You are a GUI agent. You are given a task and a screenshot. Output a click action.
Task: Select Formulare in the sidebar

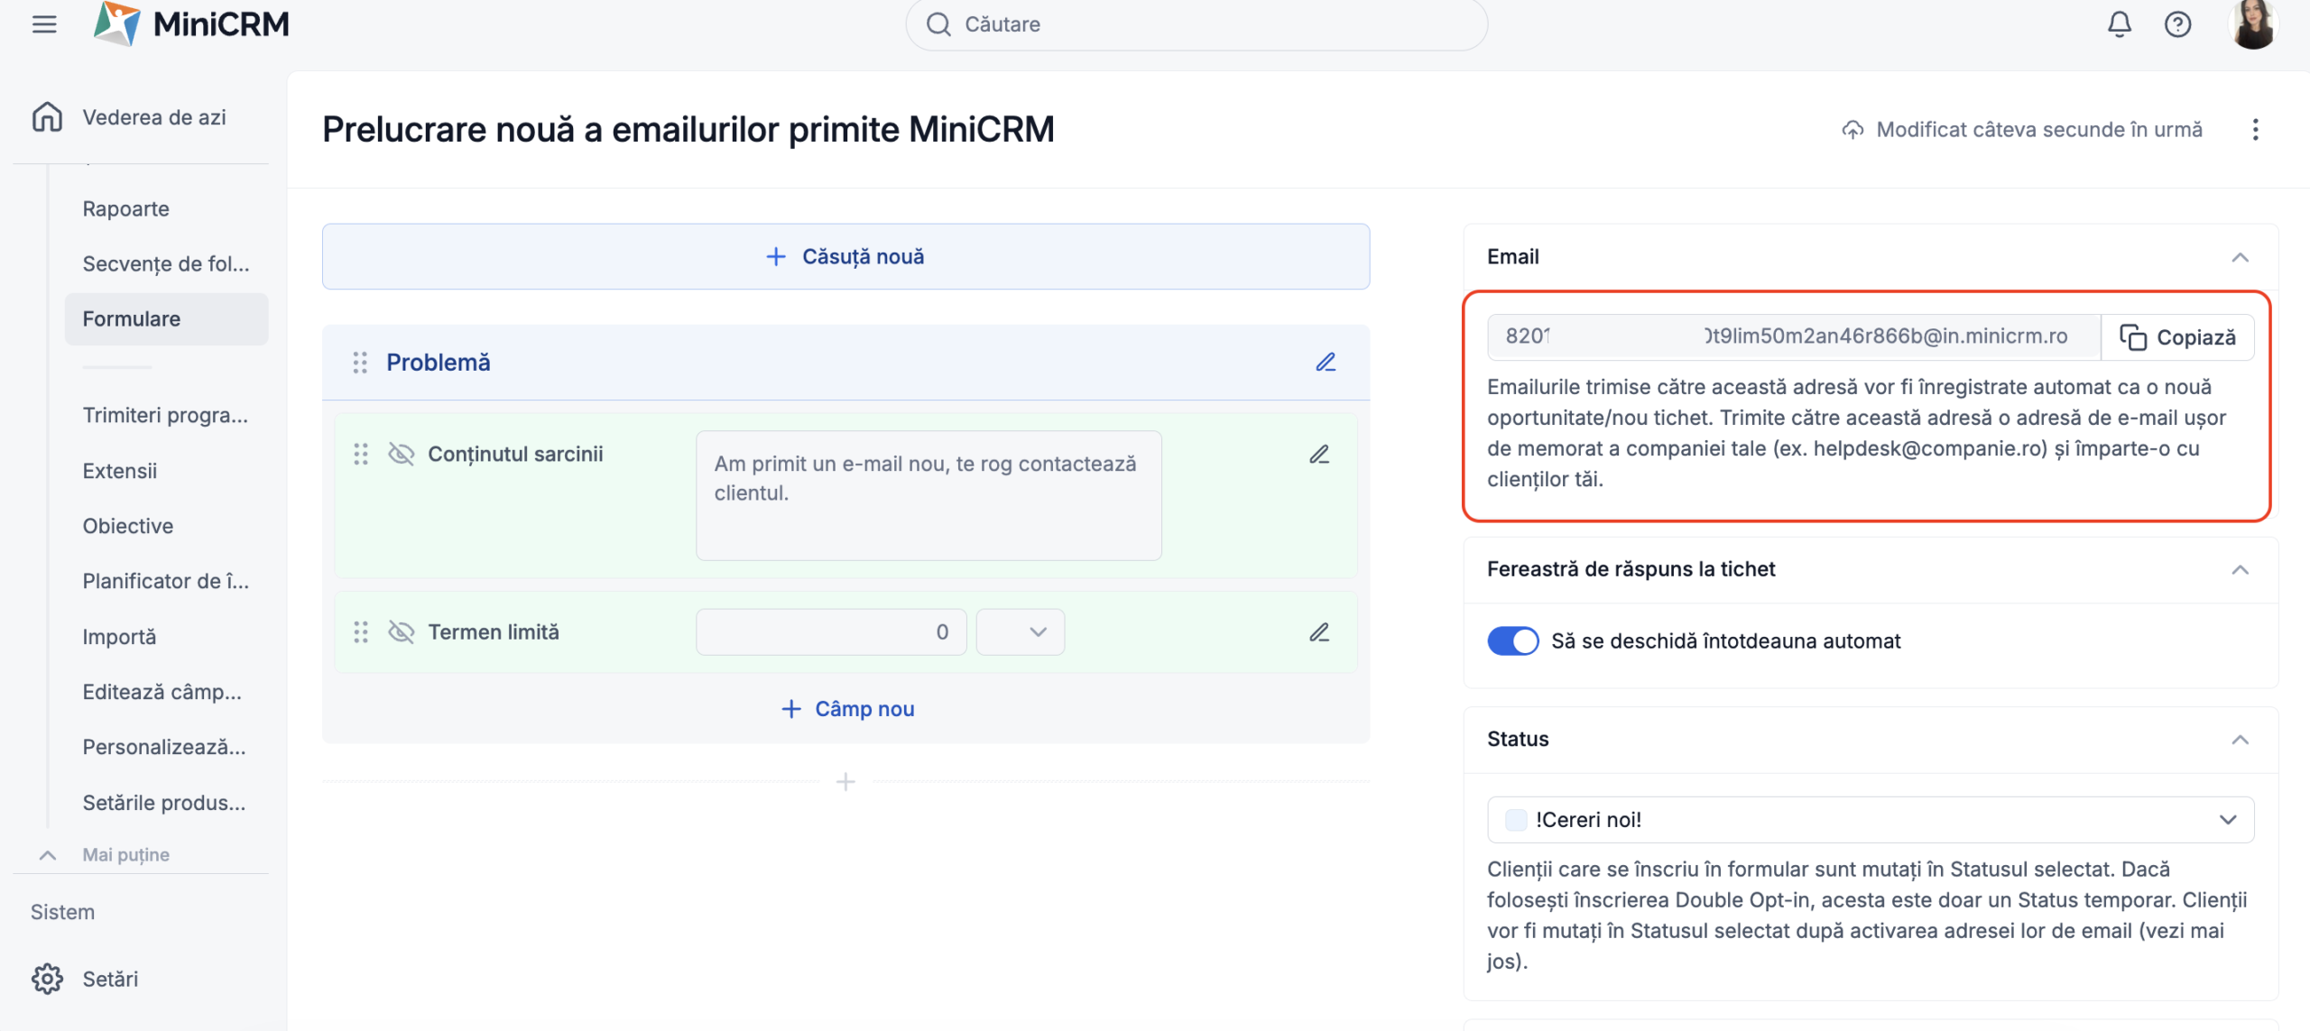(132, 319)
